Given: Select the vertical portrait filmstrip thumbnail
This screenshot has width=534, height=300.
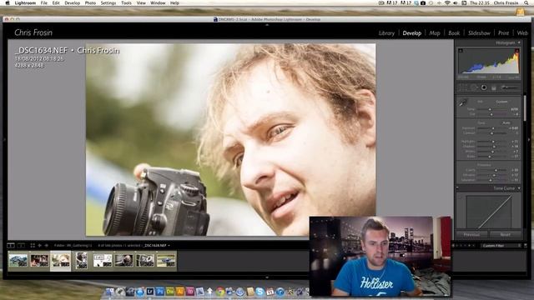Looking at the screenshot, I should (82, 261).
